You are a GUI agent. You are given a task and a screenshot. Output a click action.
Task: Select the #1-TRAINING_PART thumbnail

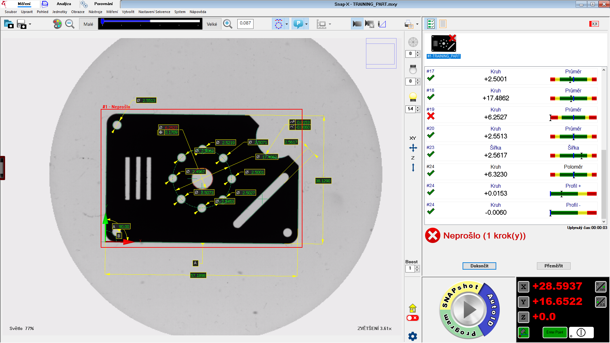(x=444, y=46)
